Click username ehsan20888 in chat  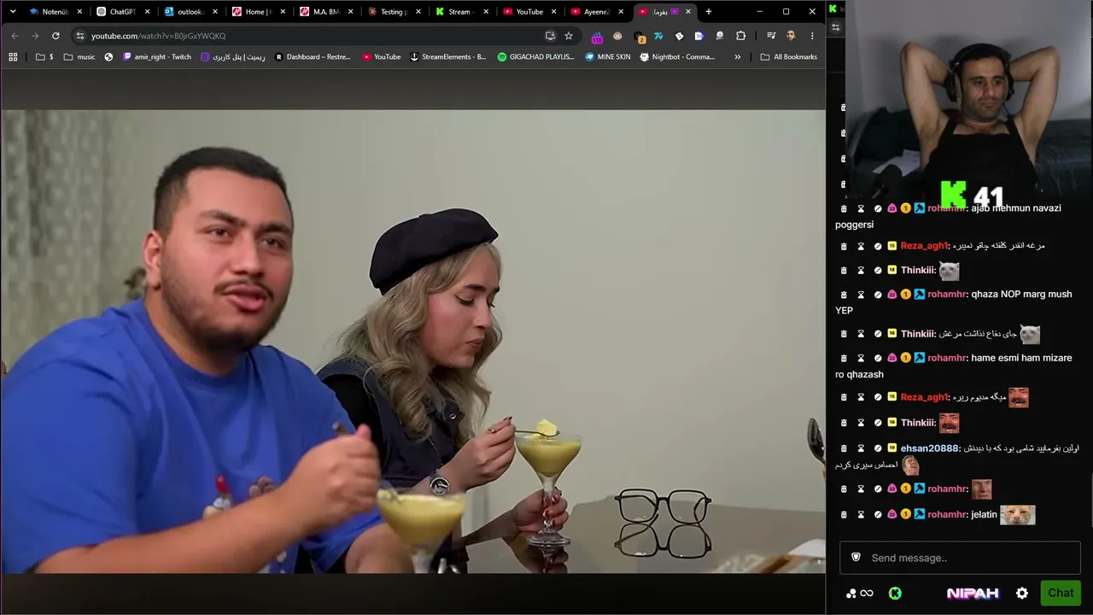click(x=929, y=448)
